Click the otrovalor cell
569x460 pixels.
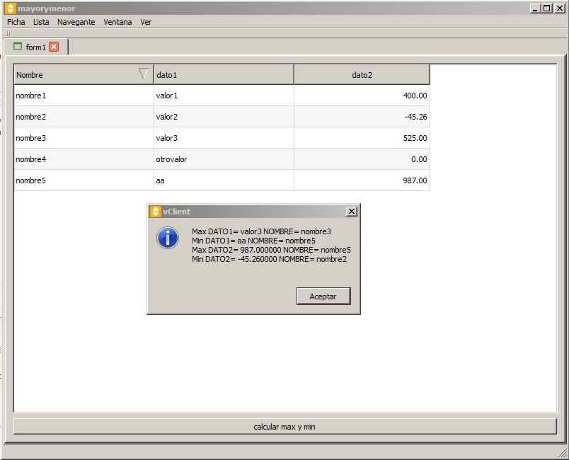click(224, 159)
